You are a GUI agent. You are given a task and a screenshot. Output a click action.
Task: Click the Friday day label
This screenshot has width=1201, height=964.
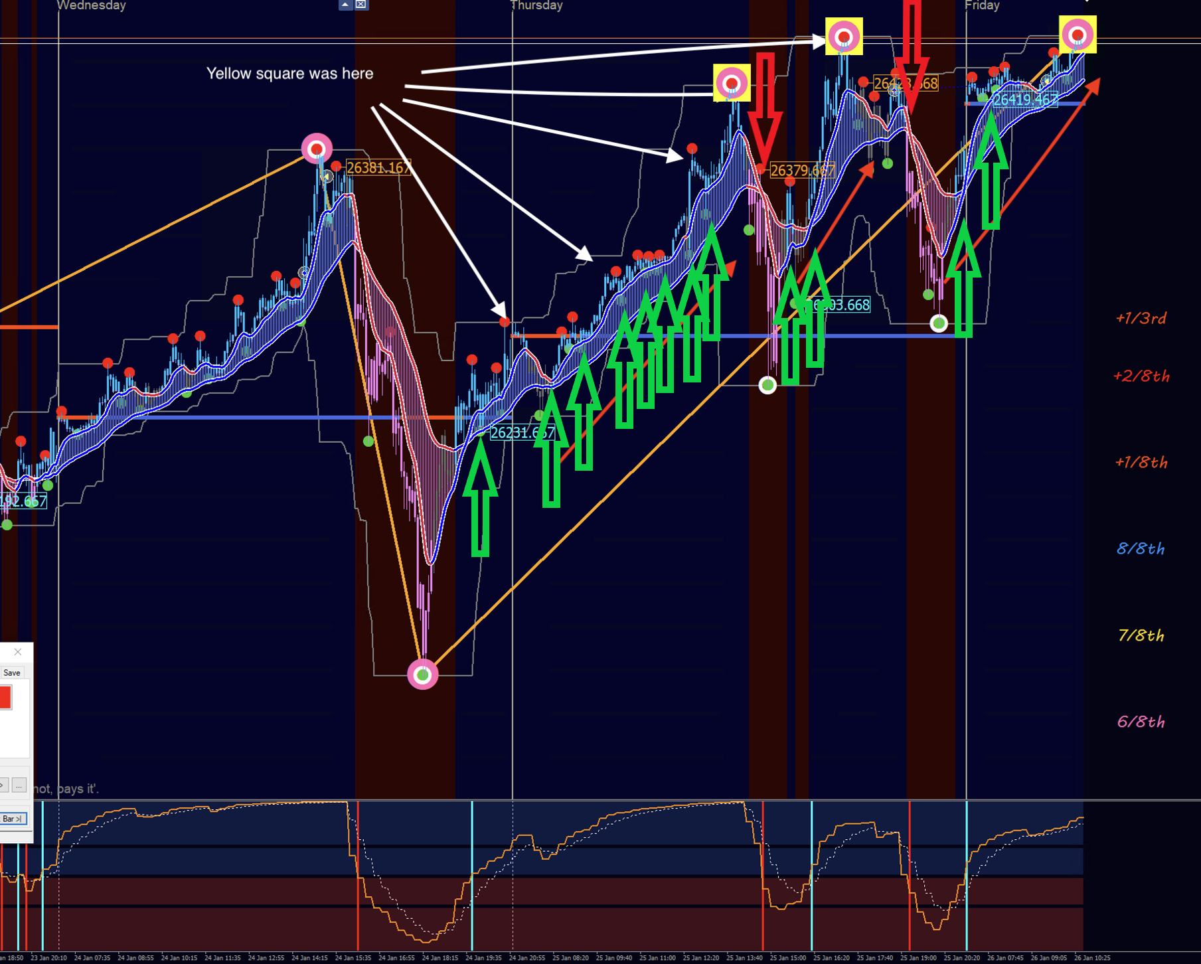[982, 5]
